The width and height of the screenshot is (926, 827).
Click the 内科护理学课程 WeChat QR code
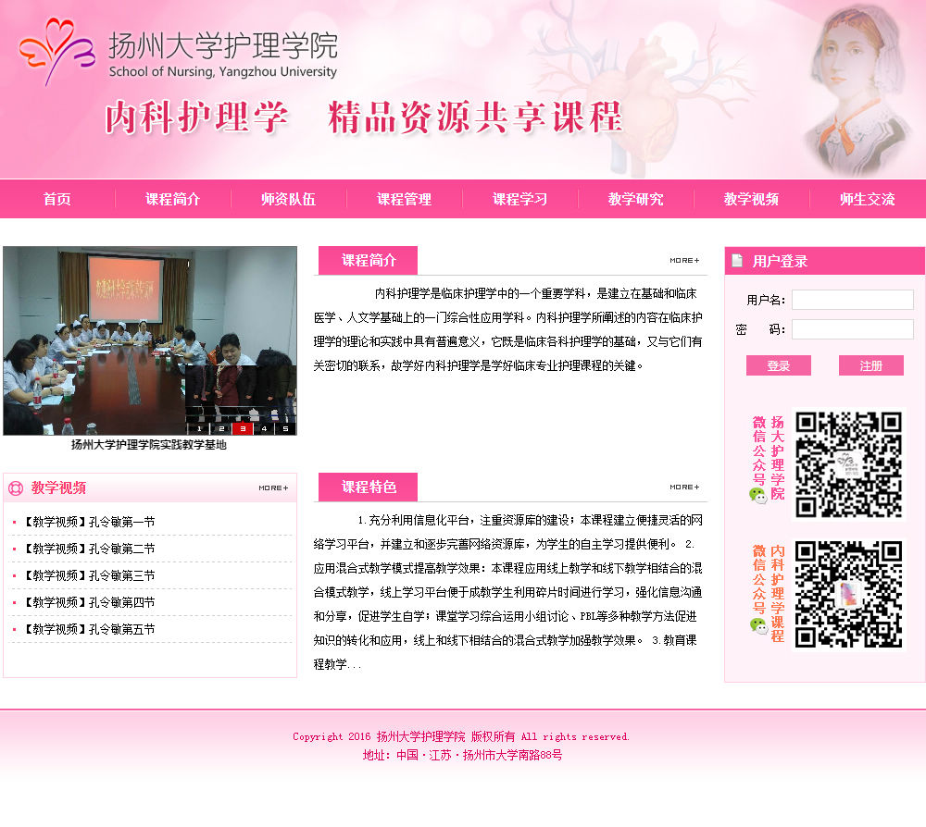tap(848, 594)
